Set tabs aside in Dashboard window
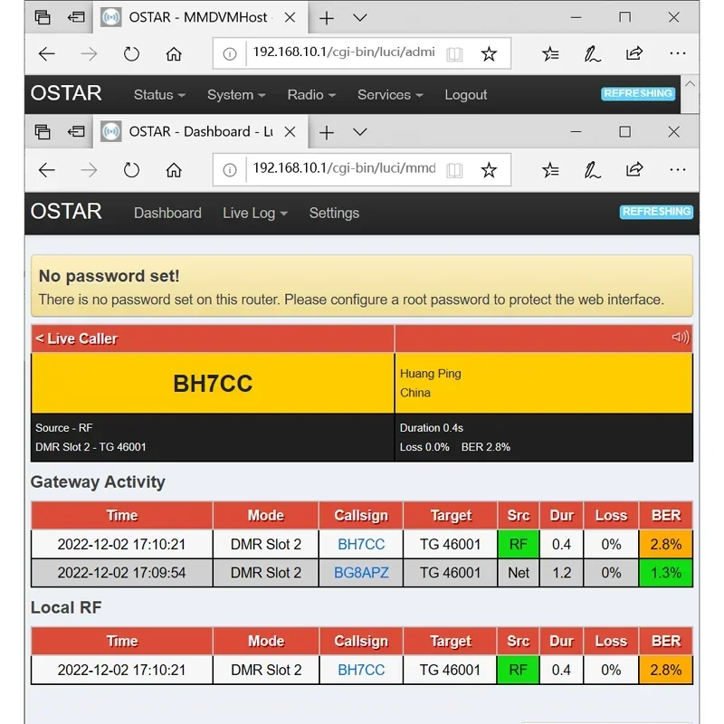 click(x=76, y=132)
